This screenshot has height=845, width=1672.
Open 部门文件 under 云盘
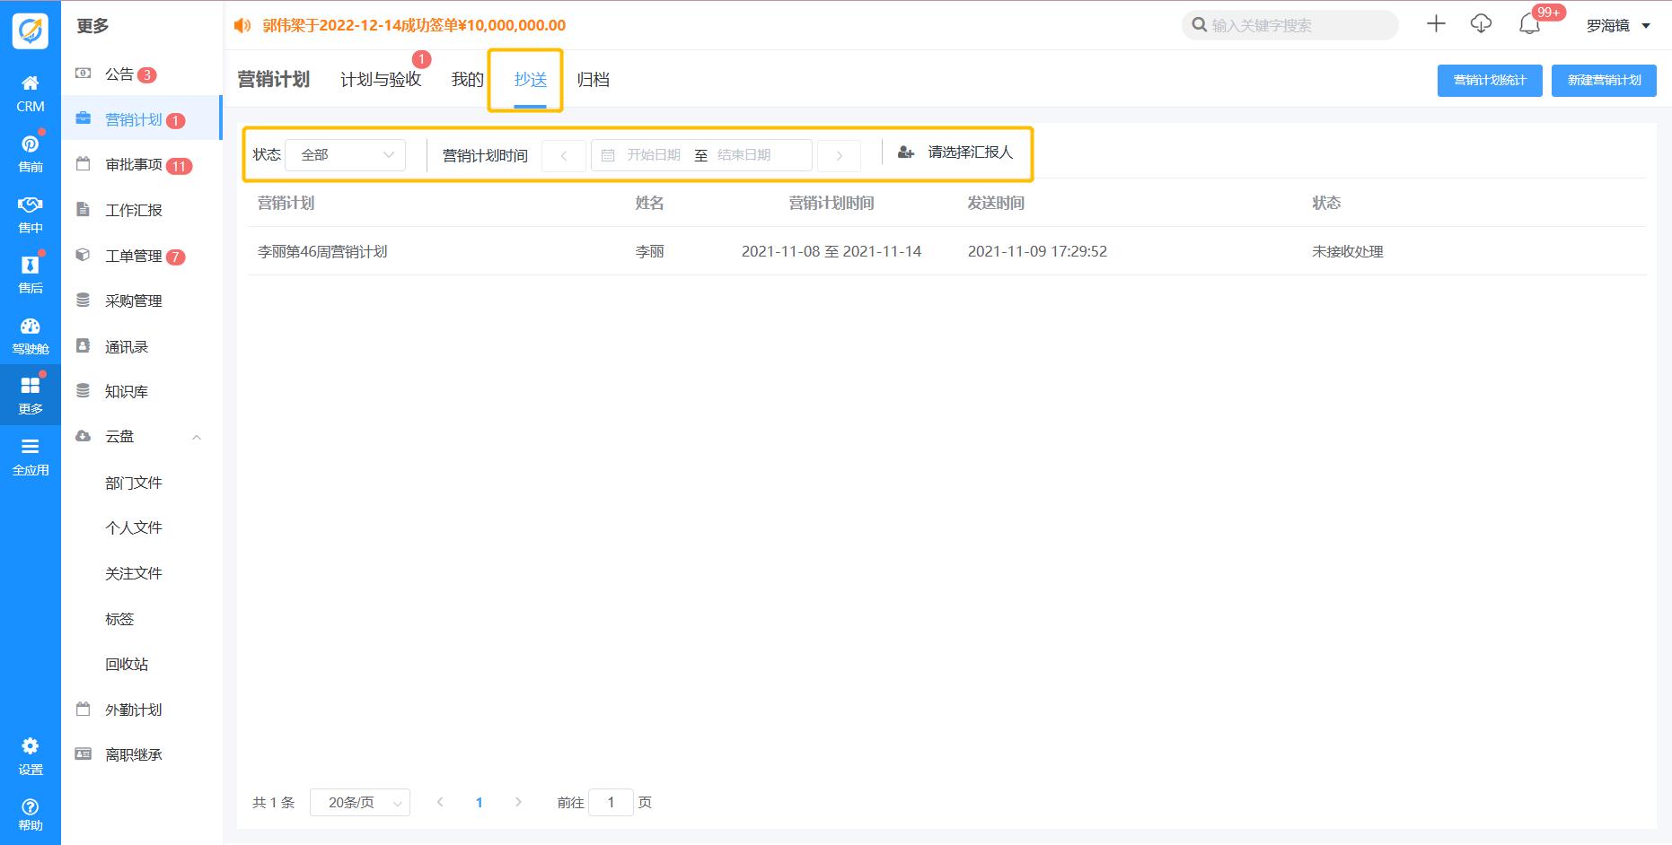(134, 483)
